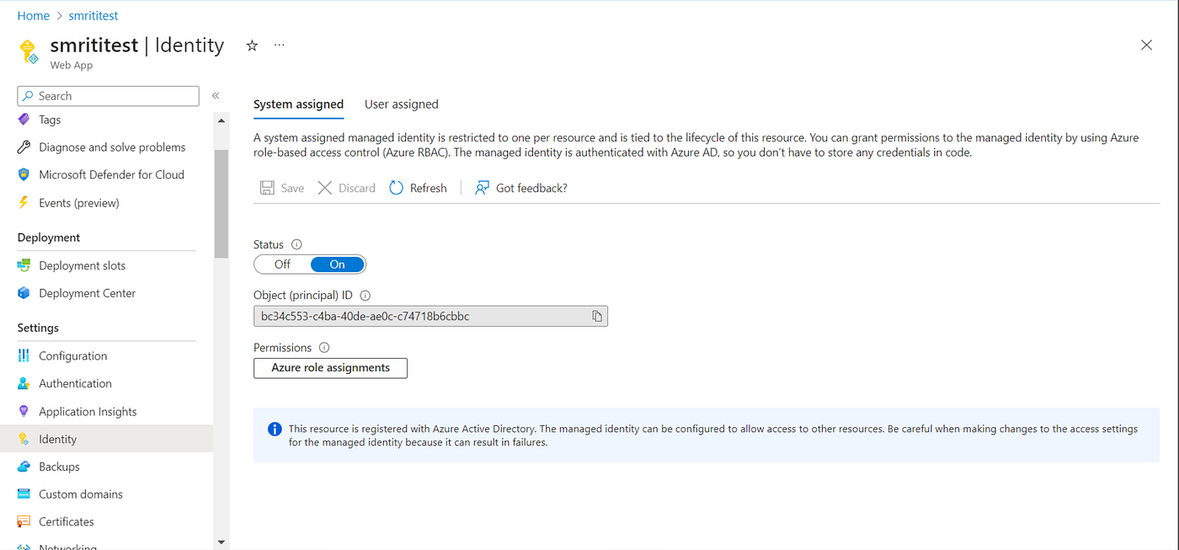Click into the sidebar Search field
Viewport: 1179px width, 550px height.
pos(109,96)
